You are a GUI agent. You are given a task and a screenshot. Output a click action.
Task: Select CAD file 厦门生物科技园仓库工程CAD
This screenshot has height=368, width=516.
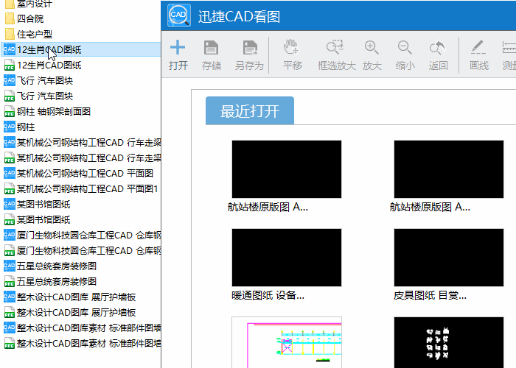click(x=82, y=235)
